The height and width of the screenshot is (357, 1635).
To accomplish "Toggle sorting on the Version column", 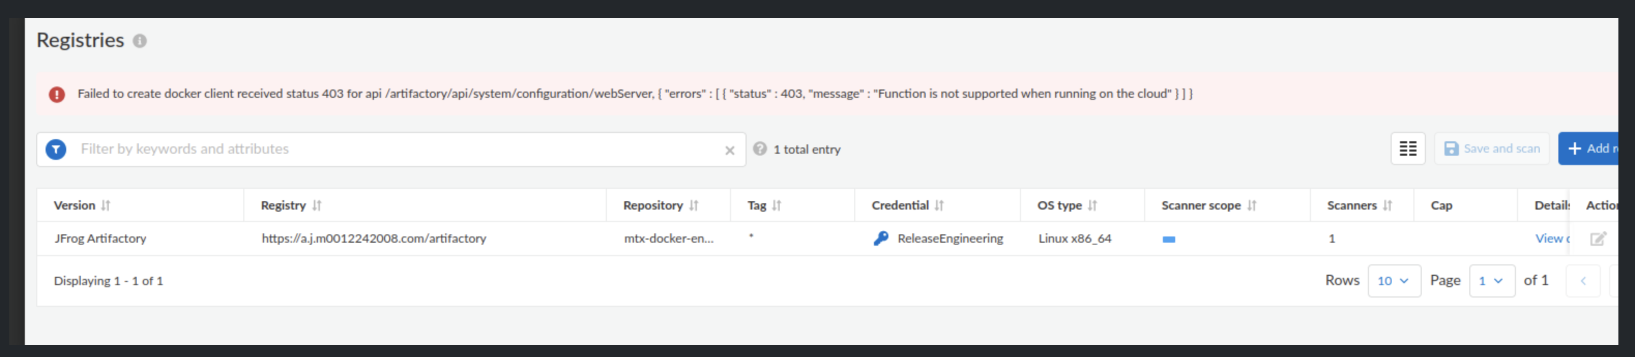I will click(106, 205).
